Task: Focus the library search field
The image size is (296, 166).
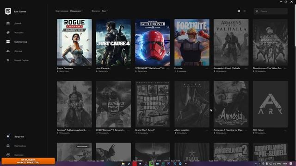Action: click(271, 11)
